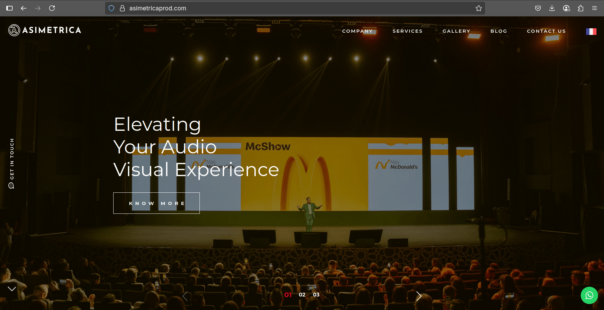
Task: Open the Gallery menu item
Action: pyautogui.click(x=456, y=31)
